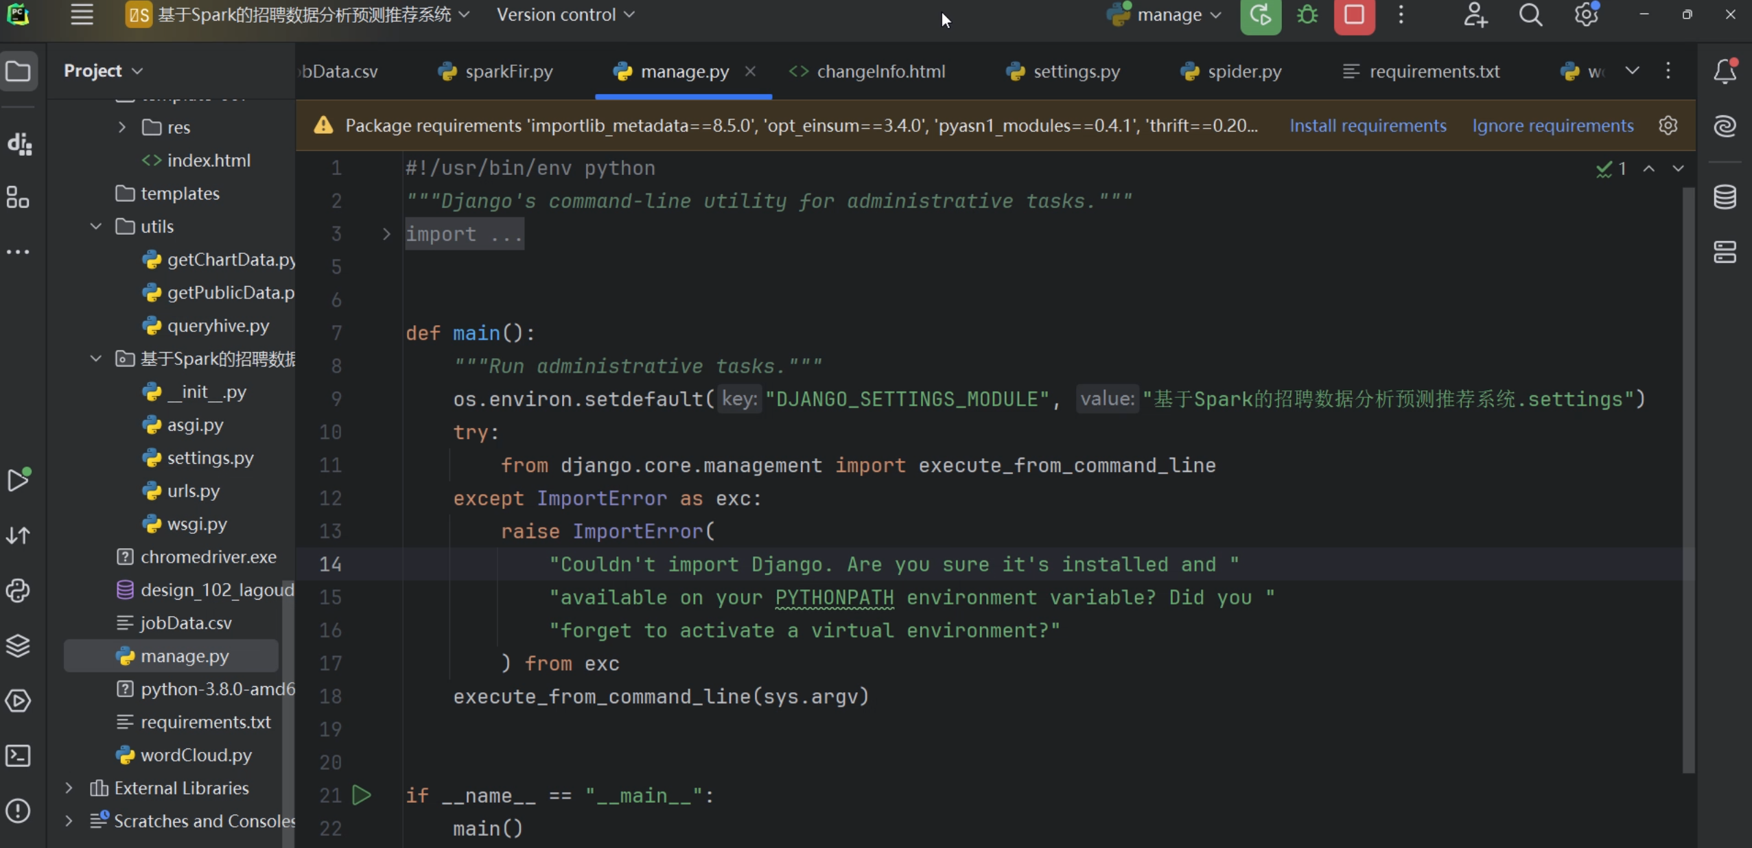Open the main hamburger menu
Viewport: 1752px width, 848px height.
[x=82, y=14]
